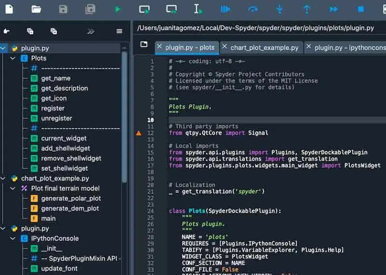This screenshot has width=386, height=275.
Task: Save the current file
Action: (63, 9)
